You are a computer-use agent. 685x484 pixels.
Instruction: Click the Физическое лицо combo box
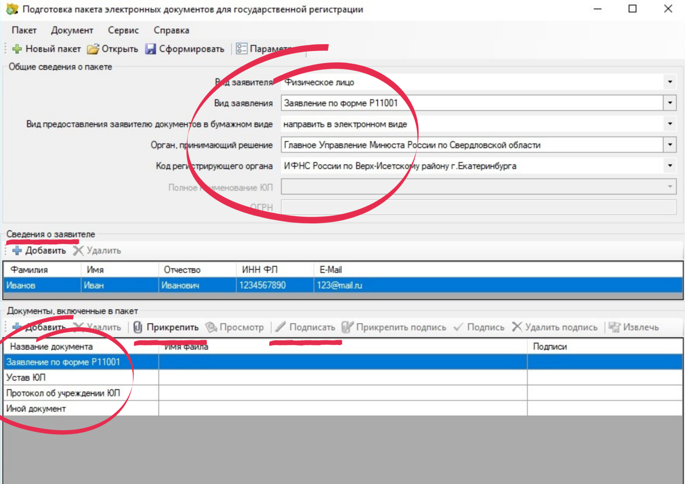(478, 82)
